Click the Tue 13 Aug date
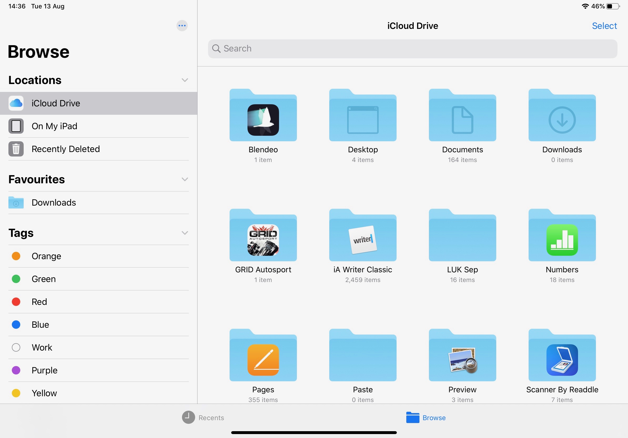This screenshot has width=628, height=438. 48,6
